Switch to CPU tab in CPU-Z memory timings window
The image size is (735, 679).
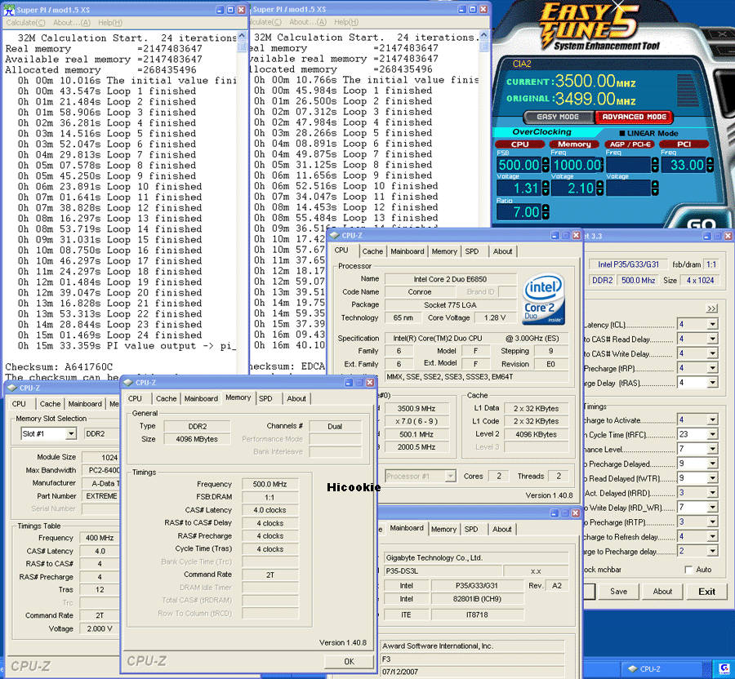tap(135, 398)
